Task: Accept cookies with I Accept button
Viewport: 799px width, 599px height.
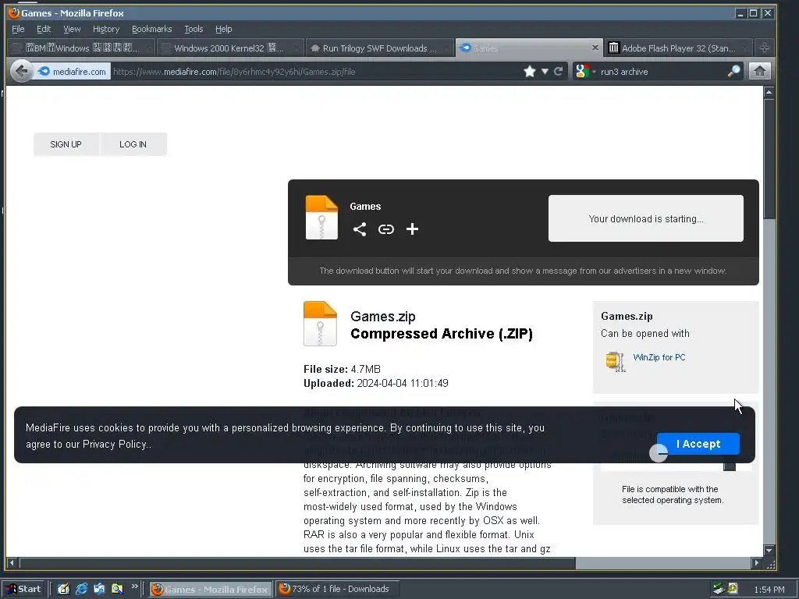Action: (x=698, y=444)
